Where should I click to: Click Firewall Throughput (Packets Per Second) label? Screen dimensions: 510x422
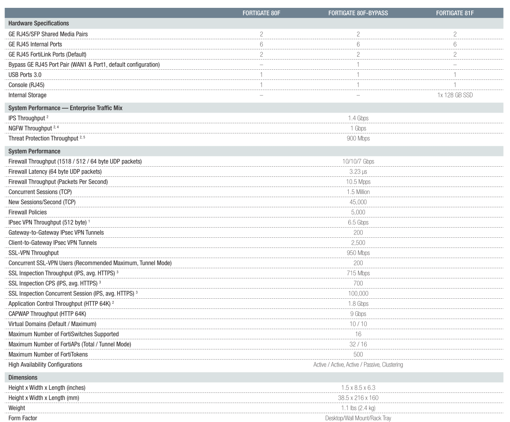[x=58, y=181]
